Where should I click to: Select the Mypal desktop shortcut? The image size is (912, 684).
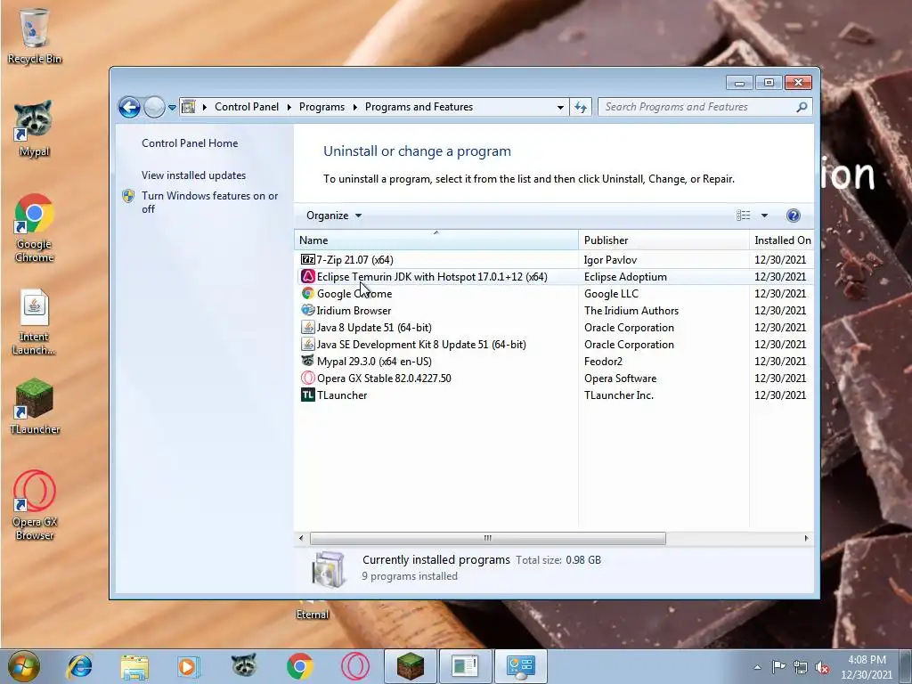tap(34, 128)
